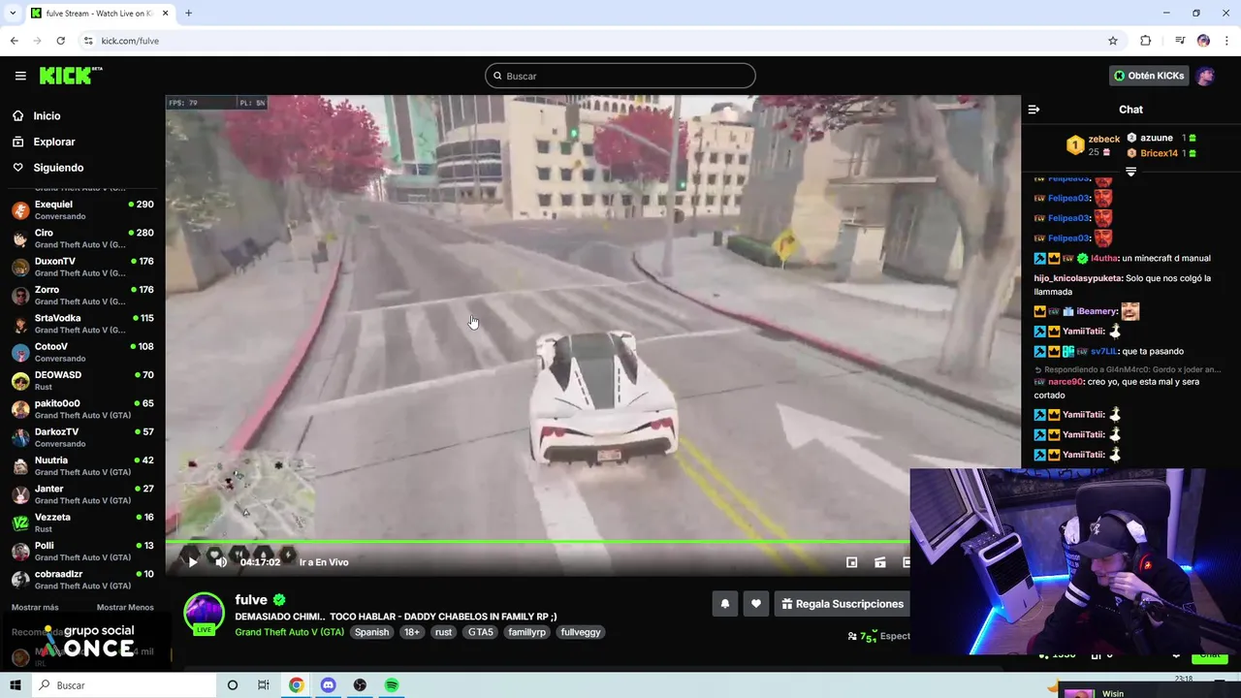Select the 18+ tag
This screenshot has height=698, width=1241.
pos(412,632)
